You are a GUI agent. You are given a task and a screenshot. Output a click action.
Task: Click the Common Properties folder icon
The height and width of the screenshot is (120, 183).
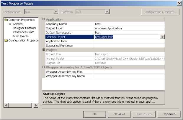[x=6, y=20]
